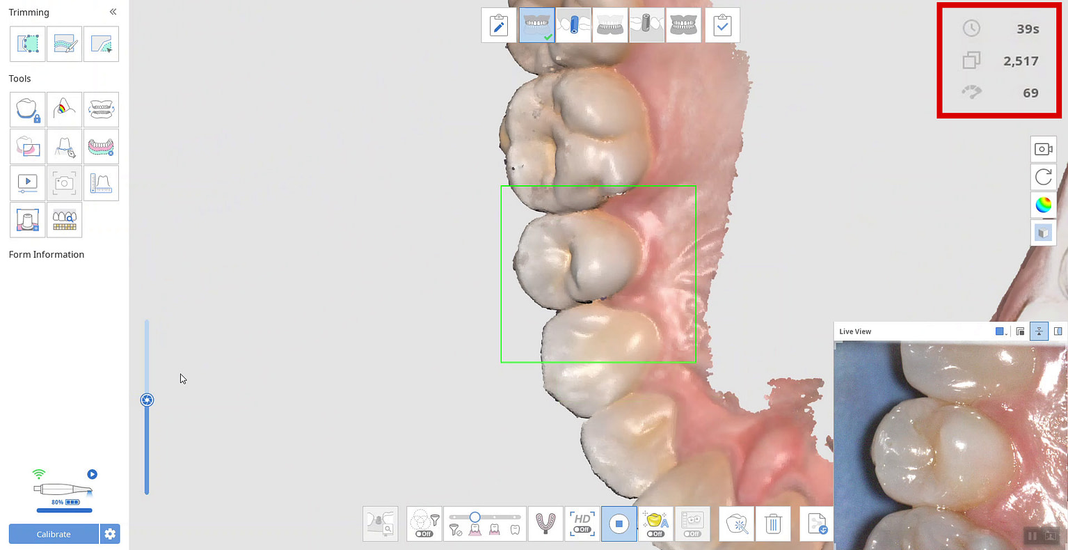The image size is (1068, 550).
Task: Open the shade matching tool
Action: pyautogui.click(x=64, y=220)
